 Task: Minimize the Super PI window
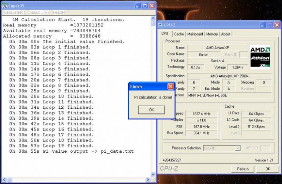(137, 6)
